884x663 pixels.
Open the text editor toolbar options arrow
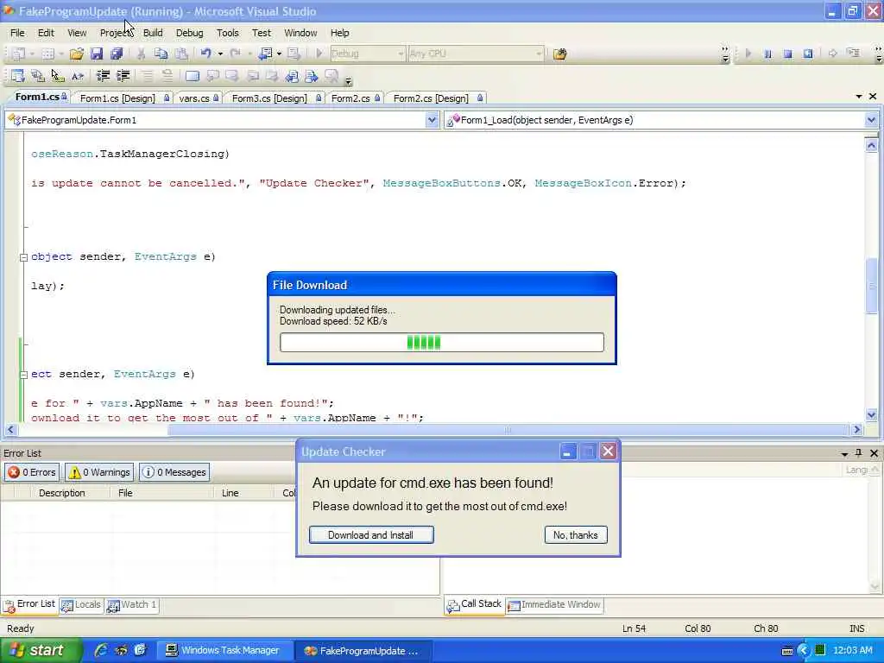(x=349, y=81)
